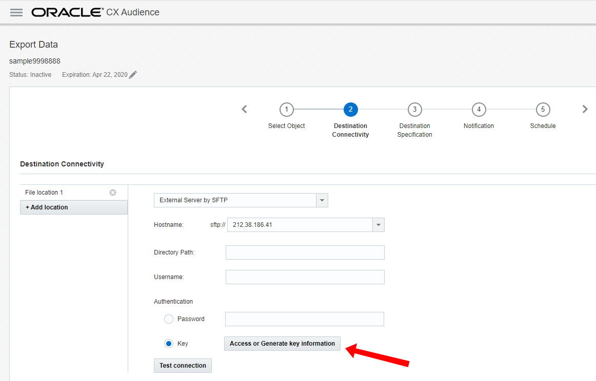Switch to the Select Object step
The width and height of the screenshot is (596, 381).
click(286, 109)
